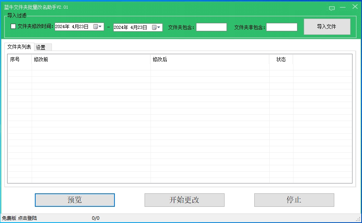Click the 修改后 column header
Image resolution: width=362 pixels, height=223 pixels.
click(x=210, y=59)
